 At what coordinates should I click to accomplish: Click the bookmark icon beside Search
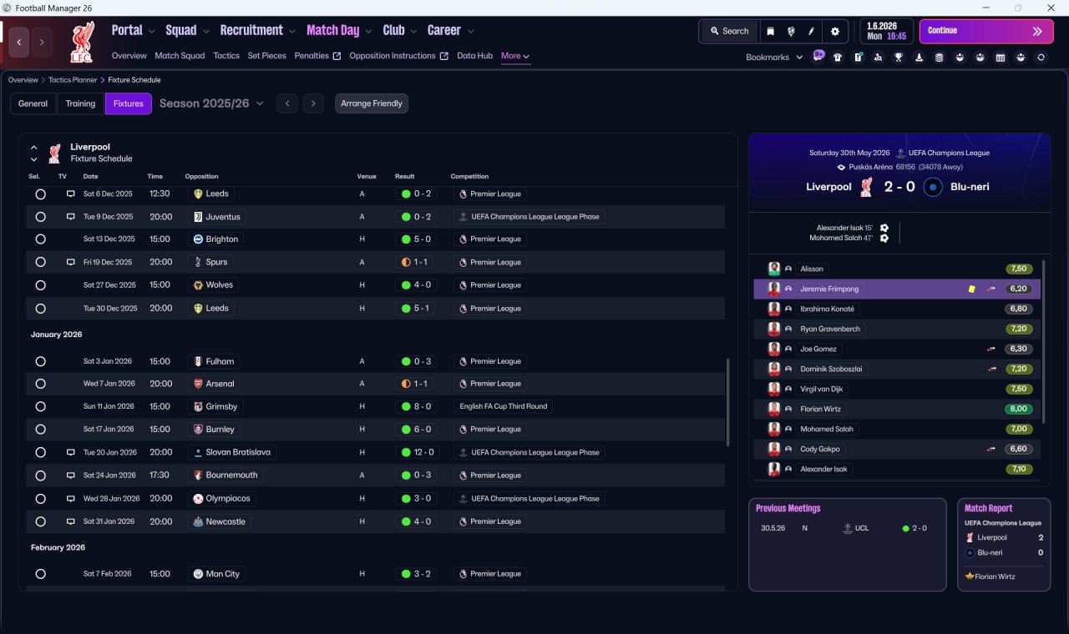point(771,31)
